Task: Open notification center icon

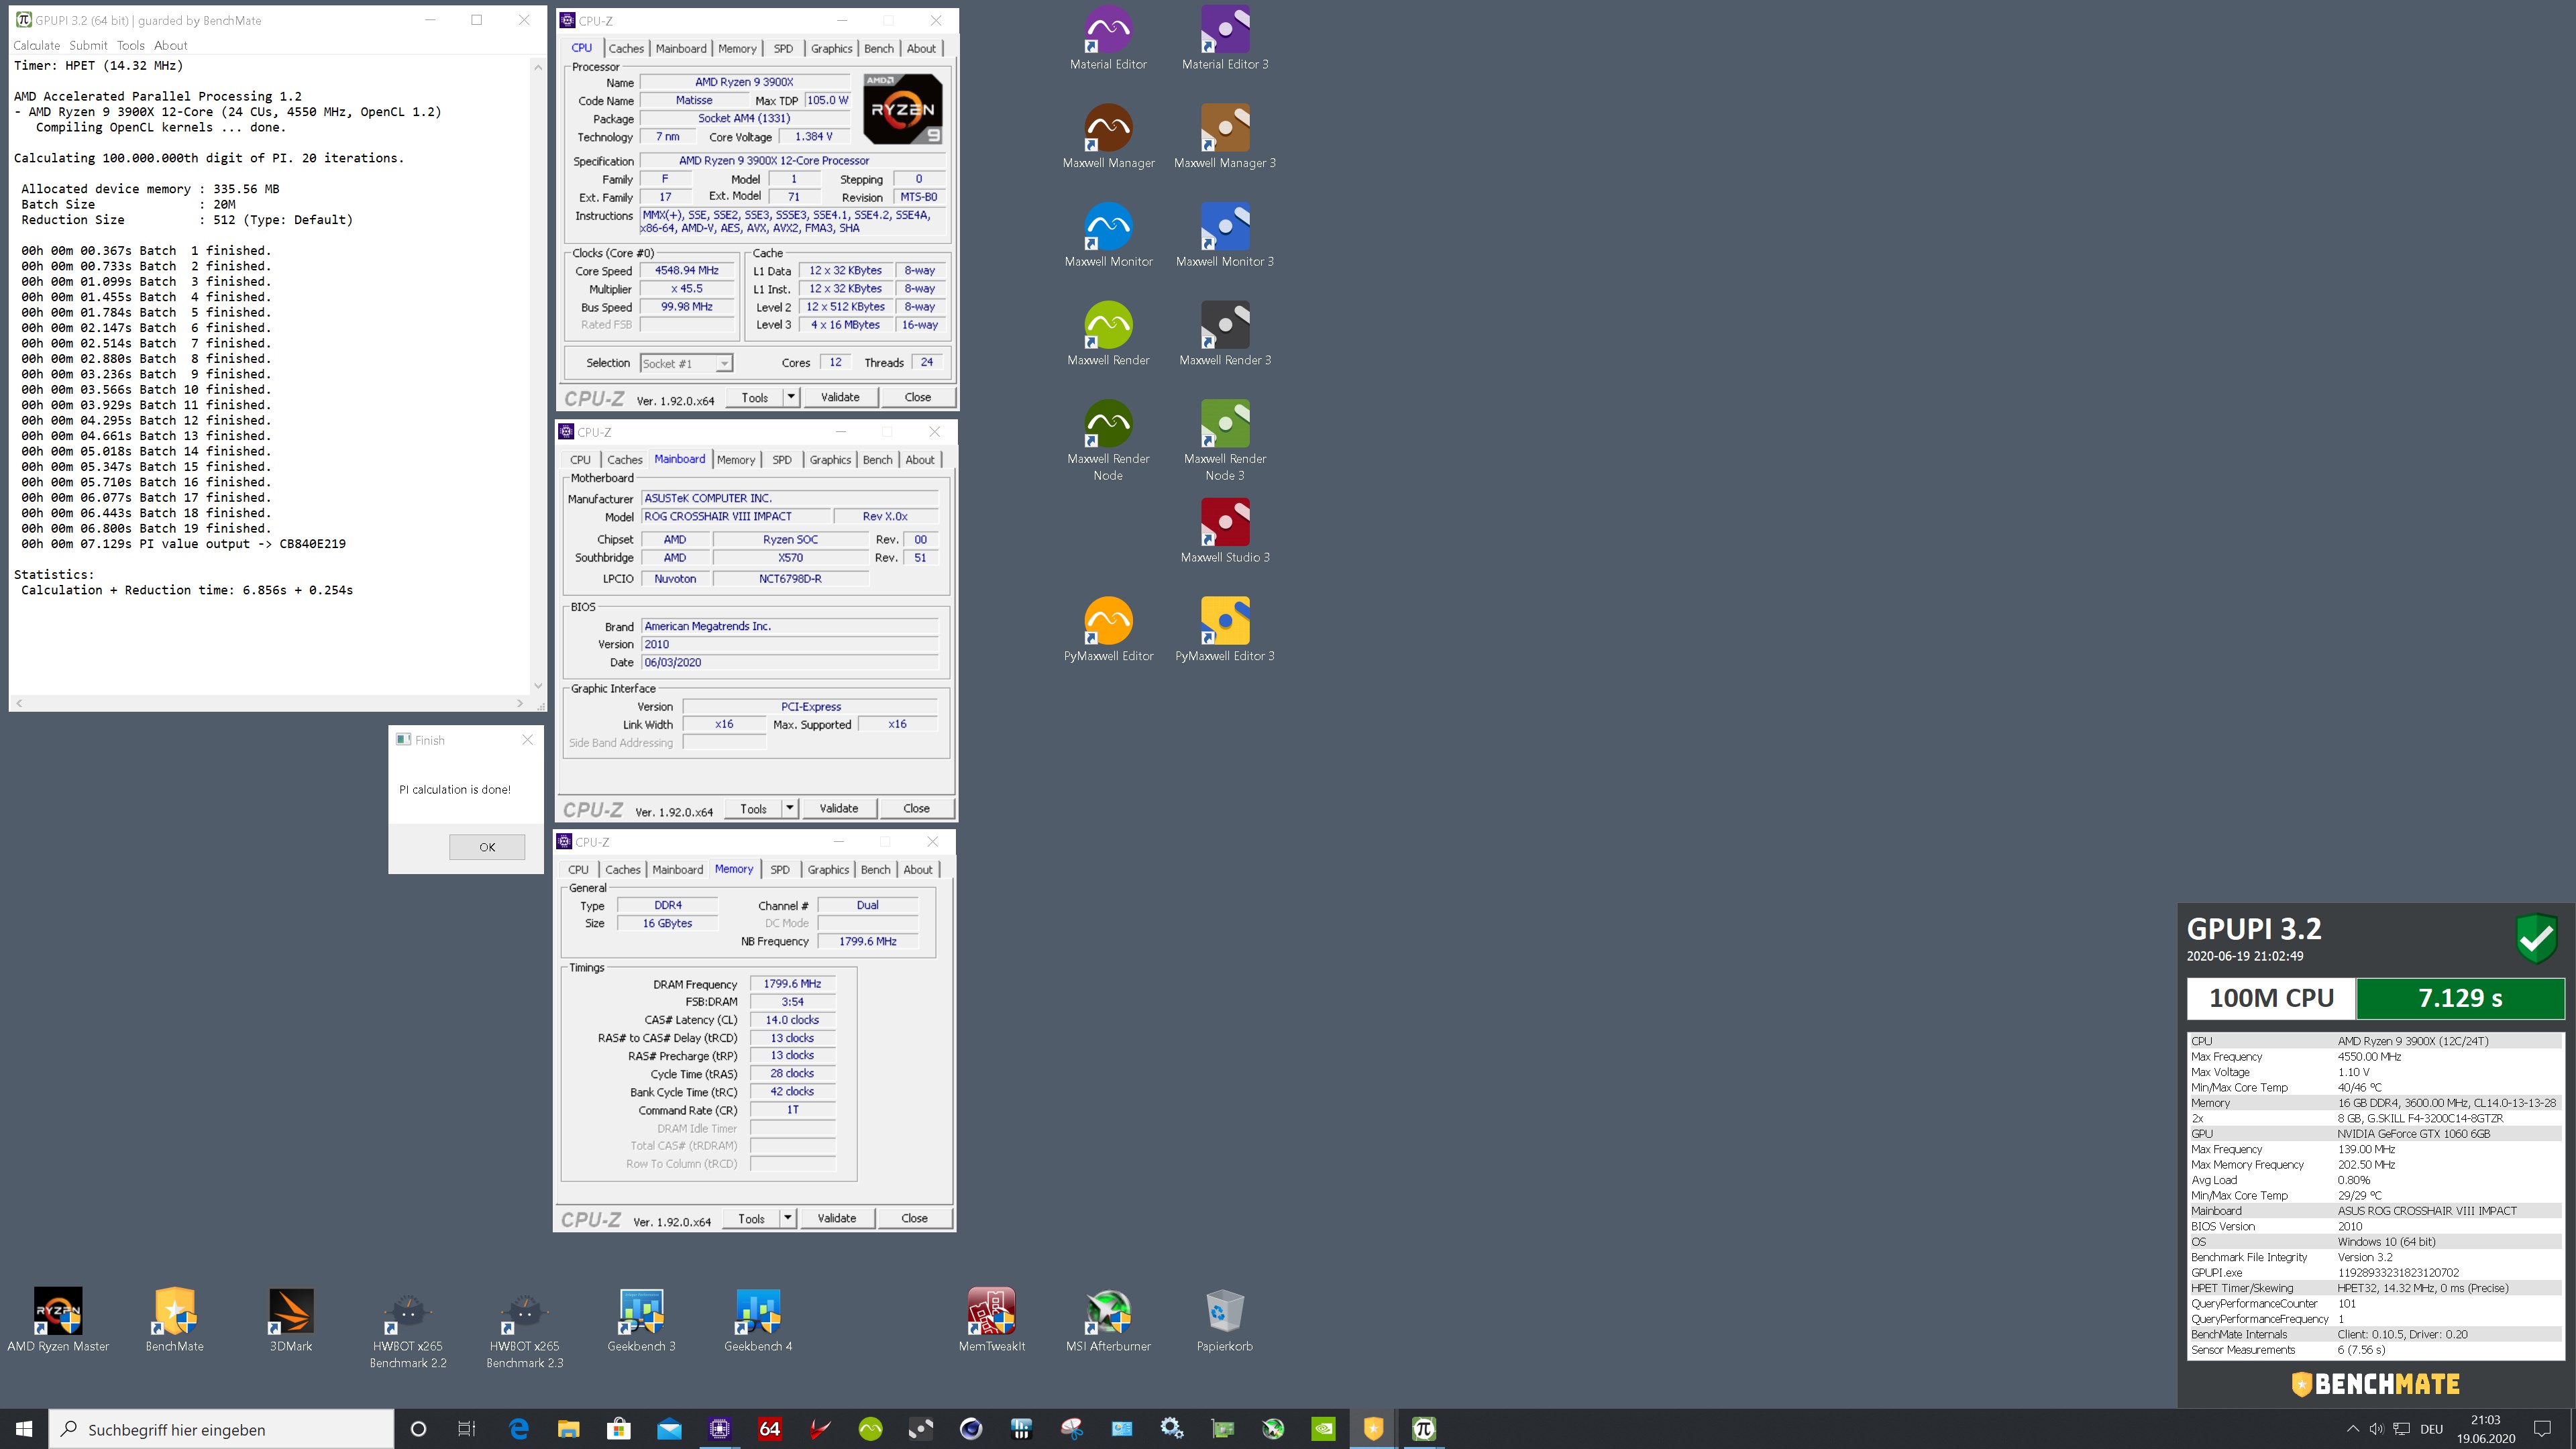Action: pyautogui.click(x=2543, y=1429)
